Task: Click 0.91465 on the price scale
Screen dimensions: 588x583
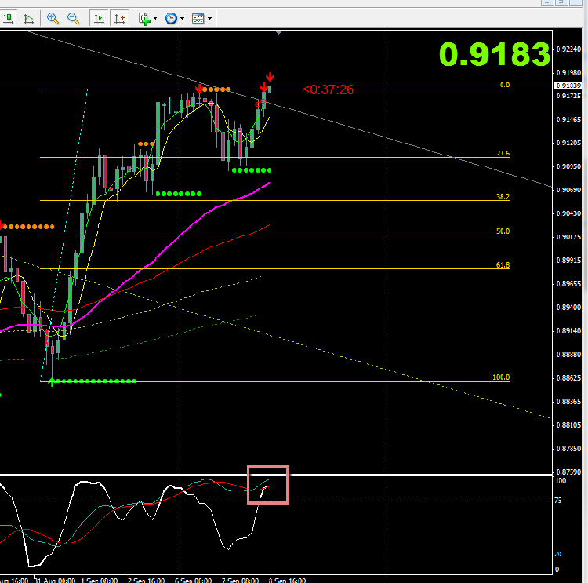Action: click(x=568, y=119)
